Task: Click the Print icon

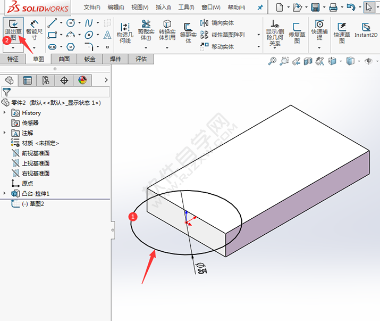Action: tap(333, 7)
